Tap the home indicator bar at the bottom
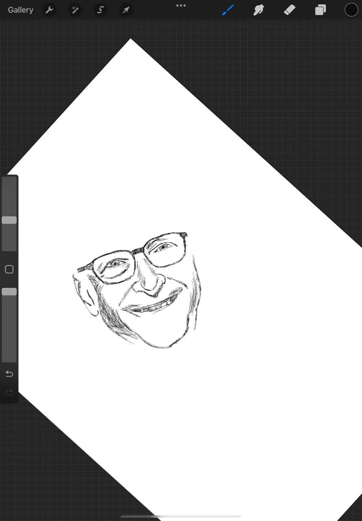 pos(181,517)
